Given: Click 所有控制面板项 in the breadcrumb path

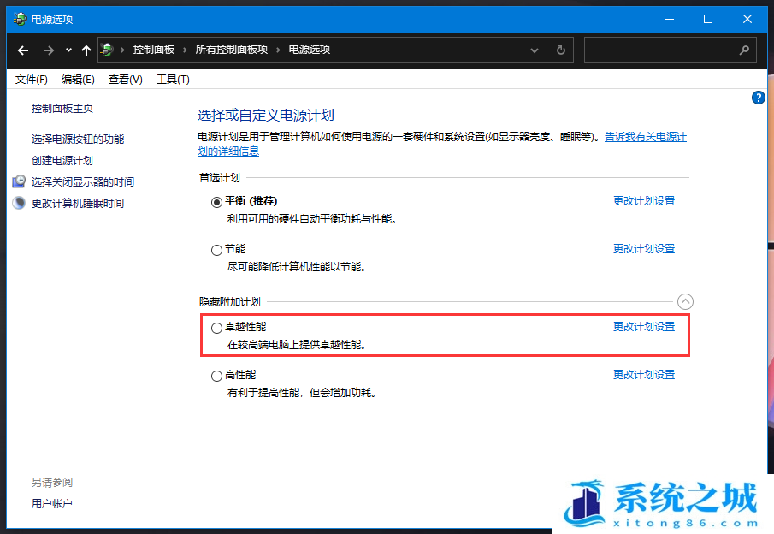Looking at the screenshot, I should tap(231, 50).
